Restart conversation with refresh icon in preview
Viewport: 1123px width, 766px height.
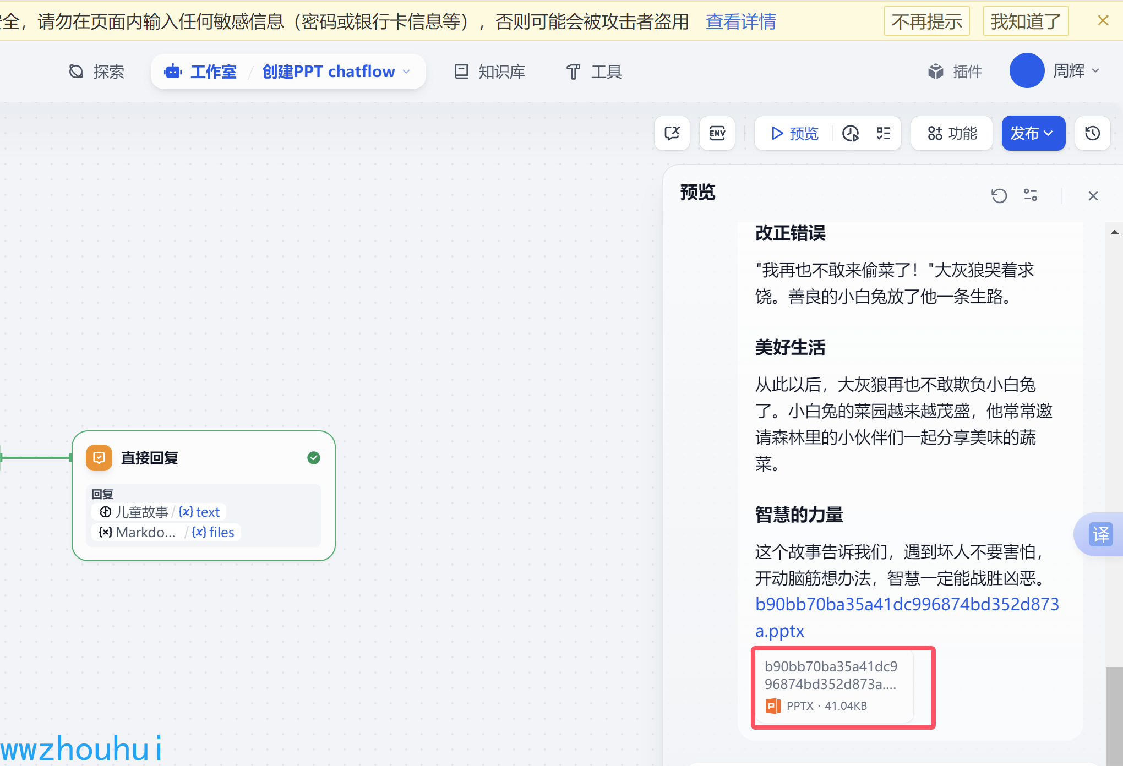[999, 195]
